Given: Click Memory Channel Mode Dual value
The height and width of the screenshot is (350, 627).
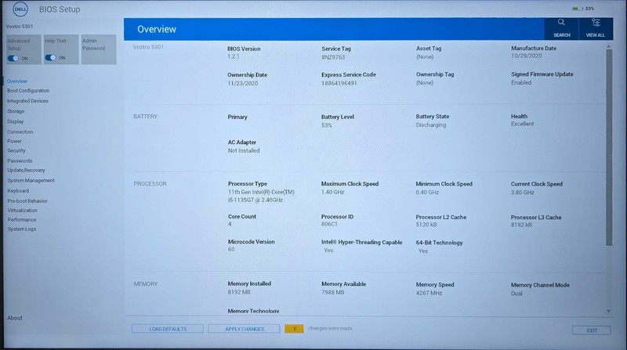Looking at the screenshot, I should point(516,294).
